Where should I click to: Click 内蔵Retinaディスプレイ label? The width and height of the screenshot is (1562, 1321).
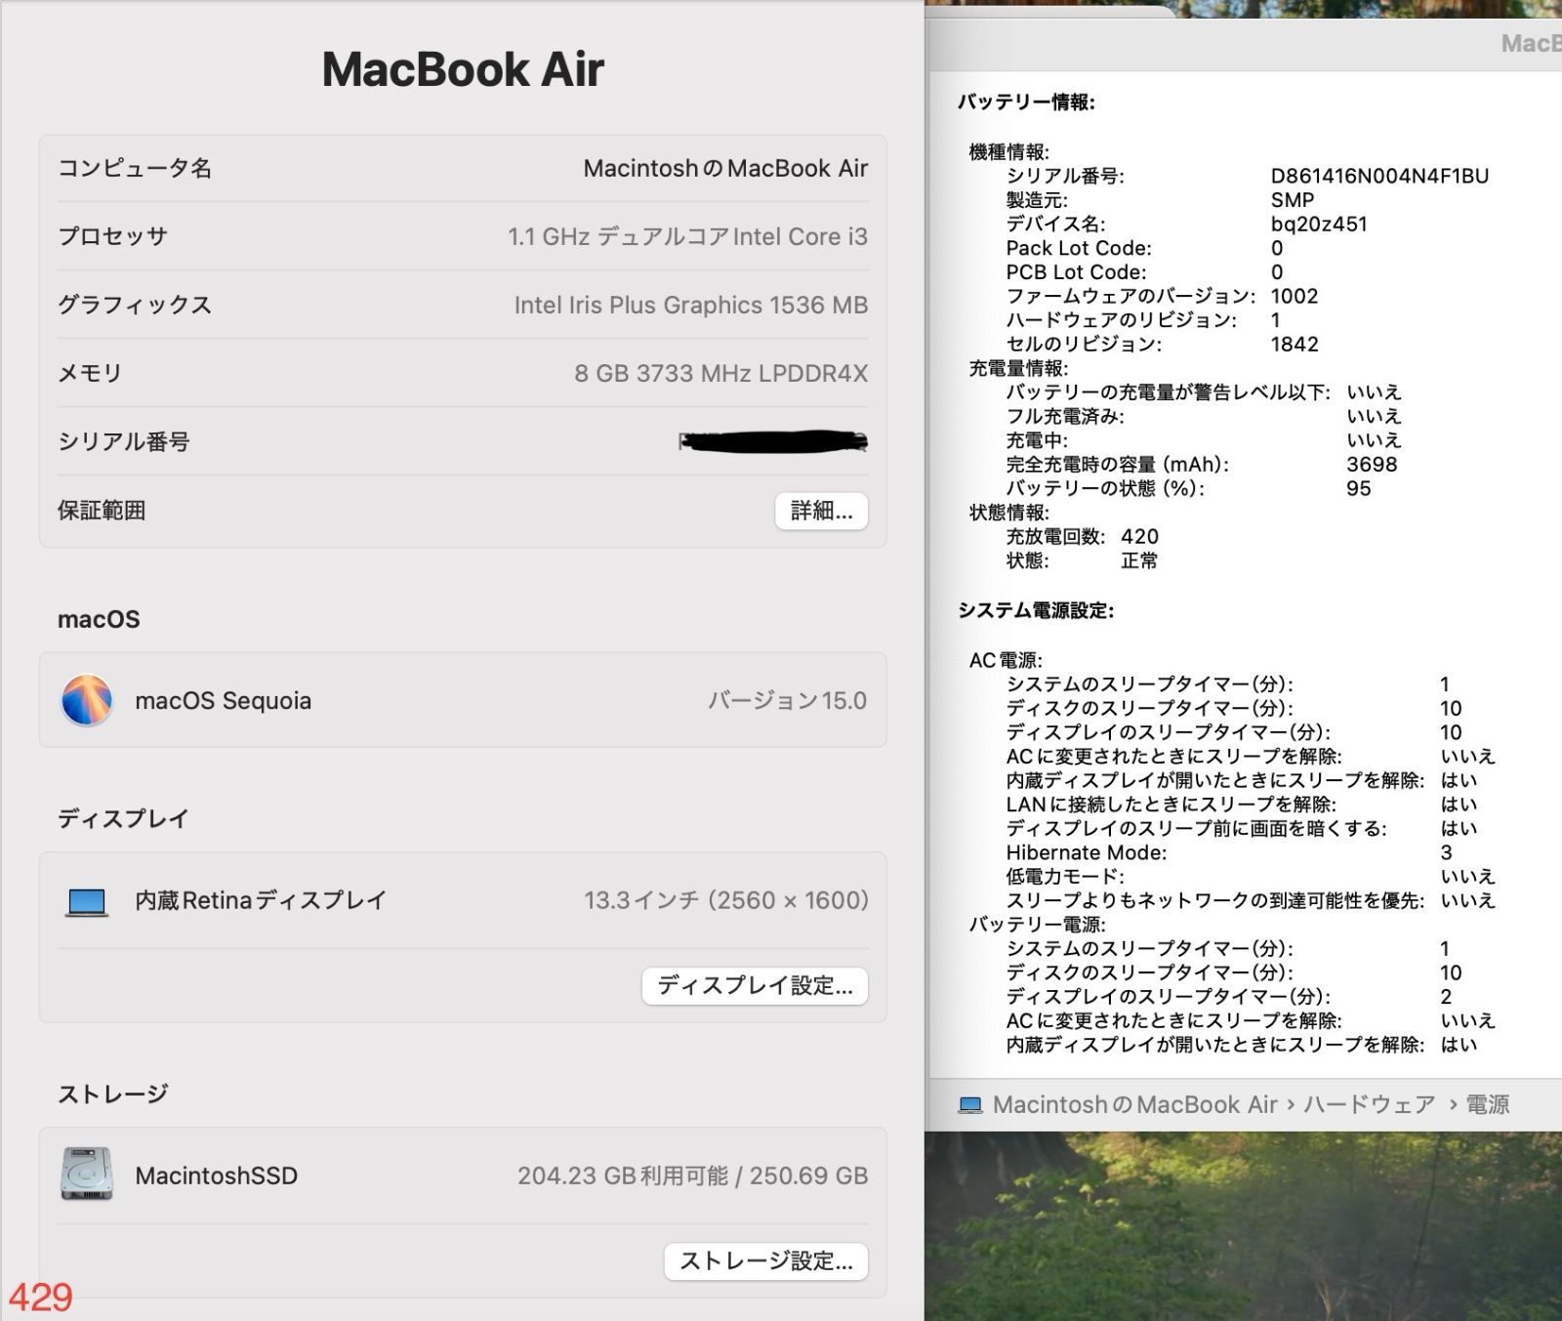click(261, 899)
